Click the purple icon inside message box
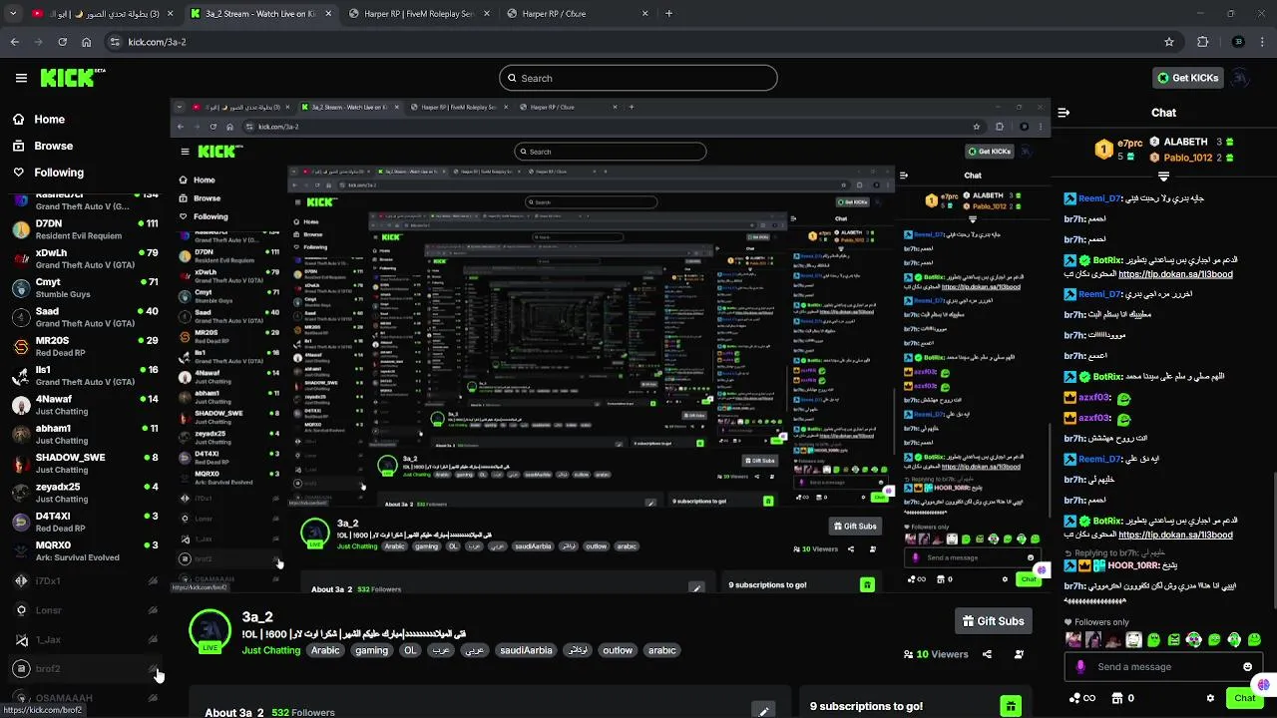The width and height of the screenshot is (1277, 718). tap(1080, 667)
